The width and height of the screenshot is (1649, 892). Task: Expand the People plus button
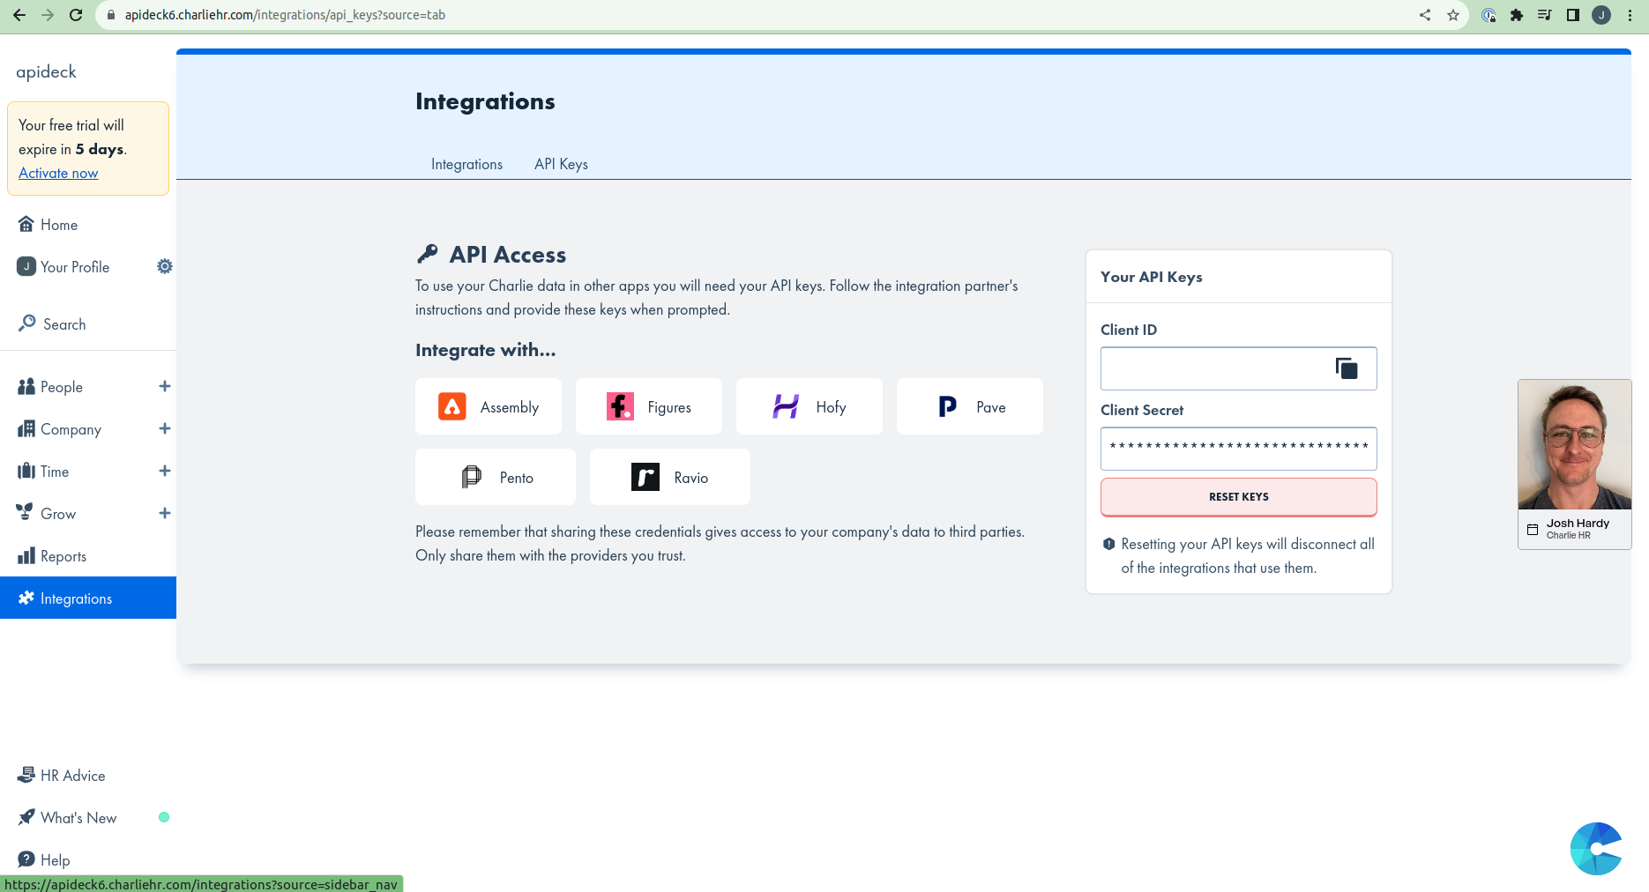pyautogui.click(x=164, y=386)
